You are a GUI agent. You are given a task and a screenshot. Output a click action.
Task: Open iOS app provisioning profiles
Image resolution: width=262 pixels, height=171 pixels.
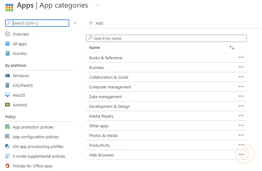point(38,146)
